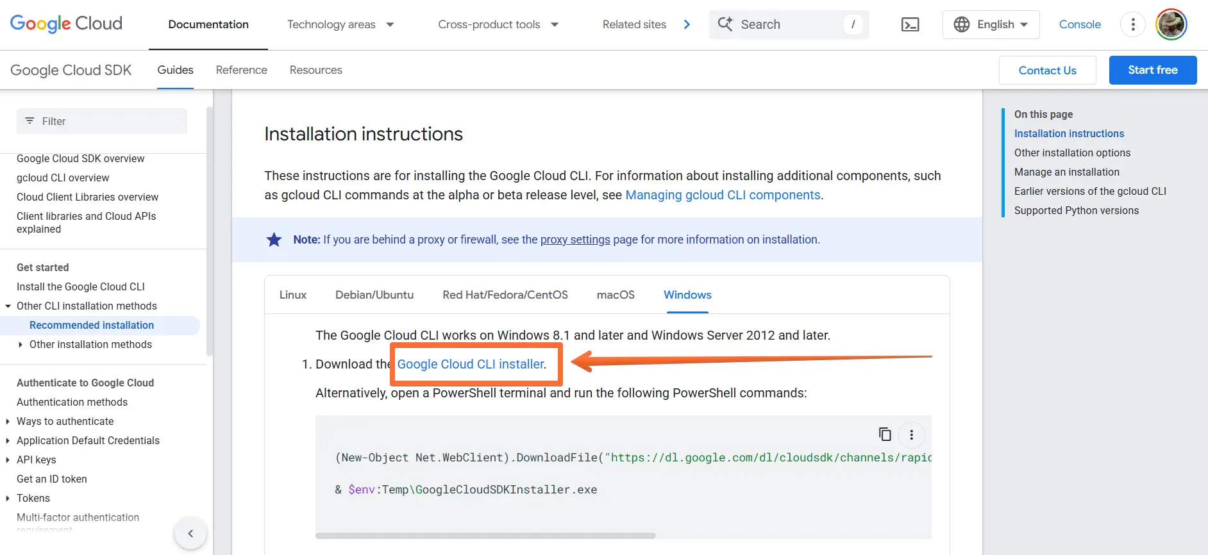The width and height of the screenshot is (1208, 555).
Task: Open the proxy settings link
Action: pyautogui.click(x=575, y=240)
